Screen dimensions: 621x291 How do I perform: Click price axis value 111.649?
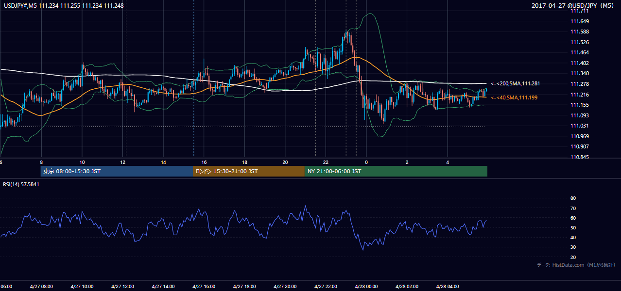coord(580,21)
